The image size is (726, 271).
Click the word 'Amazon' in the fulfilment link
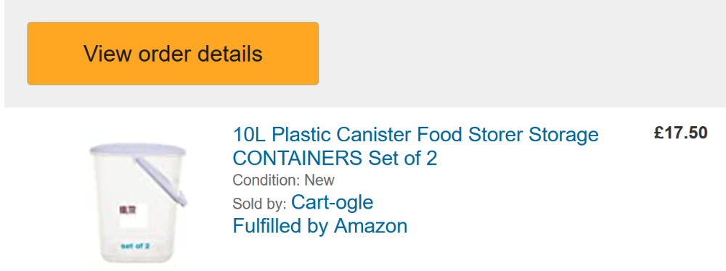(x=371, y=226)
